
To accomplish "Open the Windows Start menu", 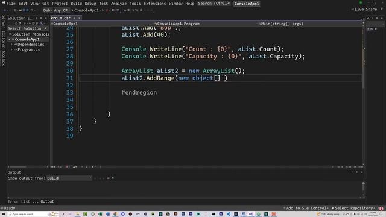I will pos(4,214).
